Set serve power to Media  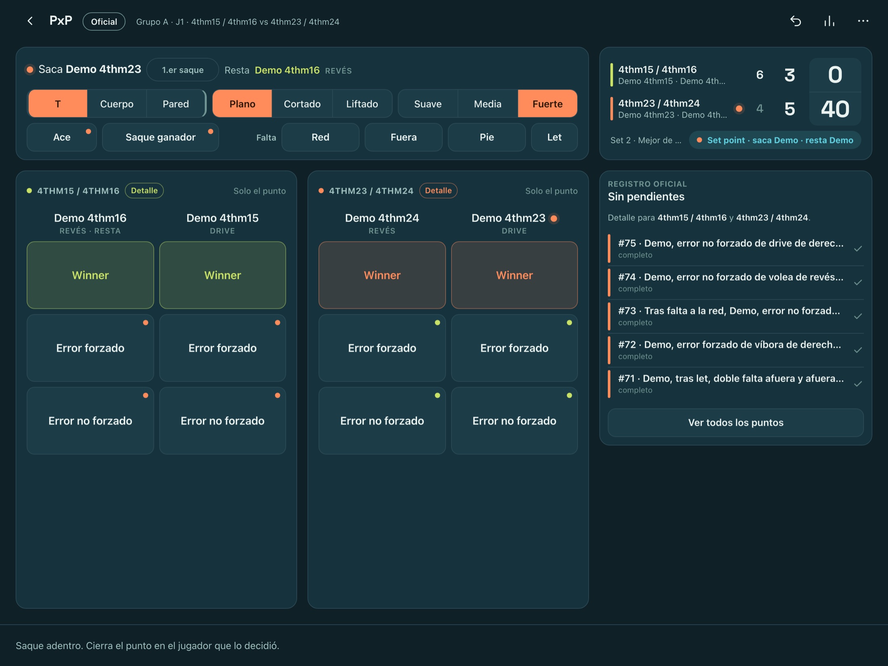tap(488, 104)
